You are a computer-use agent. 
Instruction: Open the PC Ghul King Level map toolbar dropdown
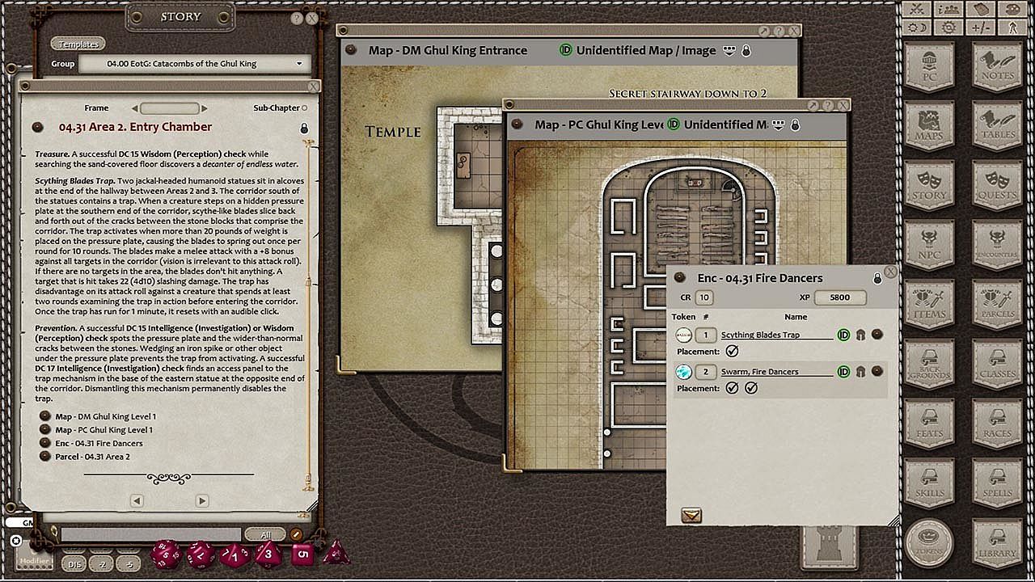778,124
